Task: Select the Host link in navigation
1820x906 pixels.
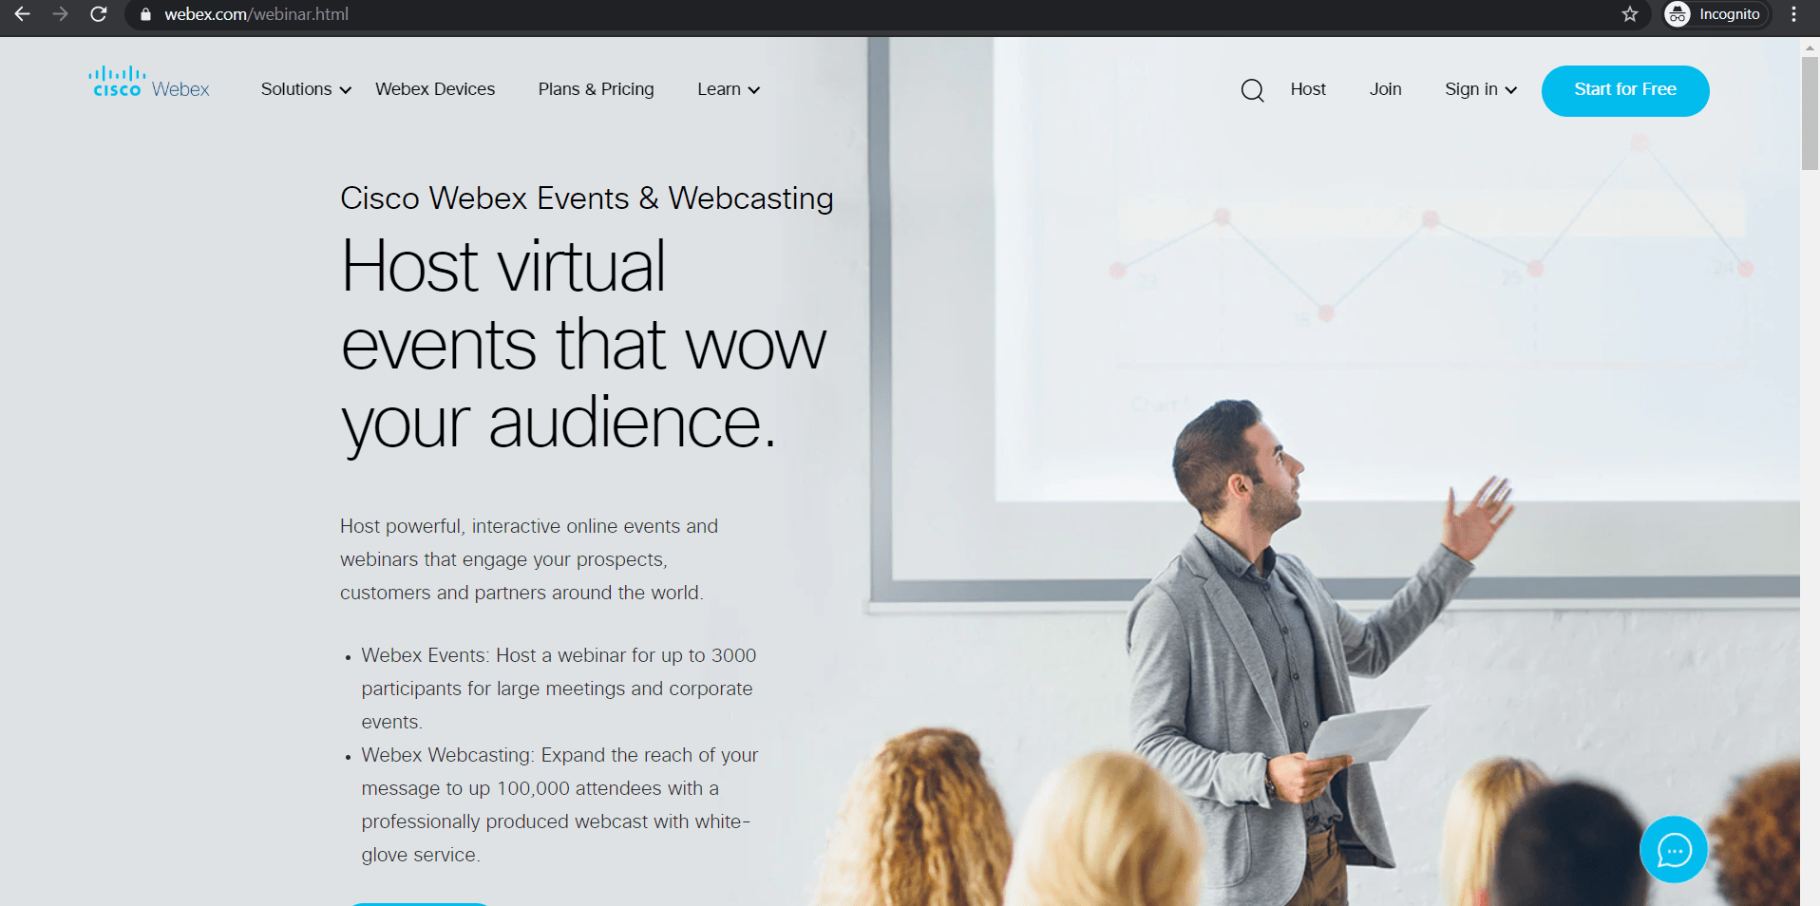Action: [1308, 89]
